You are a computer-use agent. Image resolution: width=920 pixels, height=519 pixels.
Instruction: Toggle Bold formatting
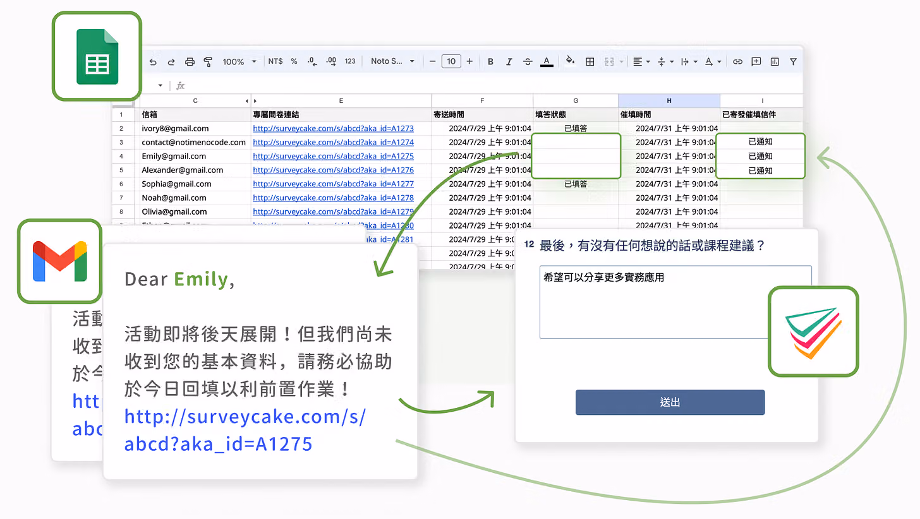[x=490, y=62]
